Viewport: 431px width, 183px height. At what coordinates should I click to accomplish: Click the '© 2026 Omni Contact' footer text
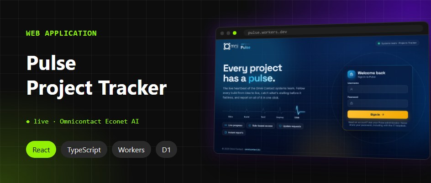[x=232, y=149]
